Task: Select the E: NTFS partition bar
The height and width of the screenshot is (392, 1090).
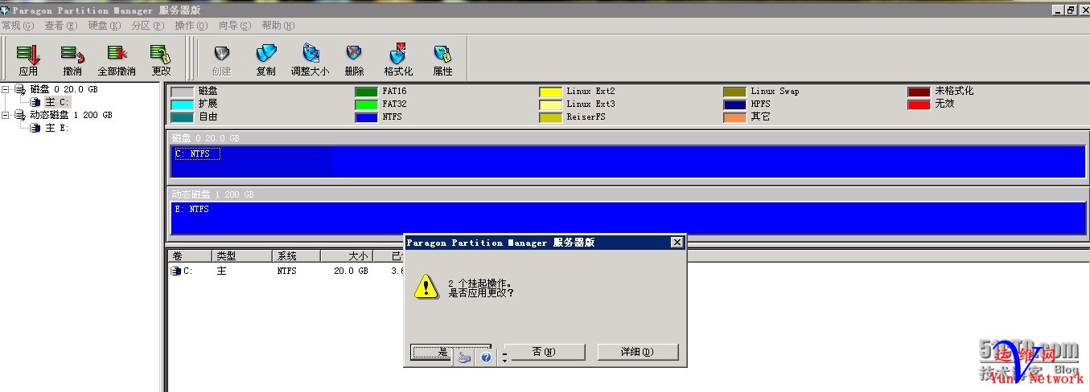Action: tap(627, 218)
